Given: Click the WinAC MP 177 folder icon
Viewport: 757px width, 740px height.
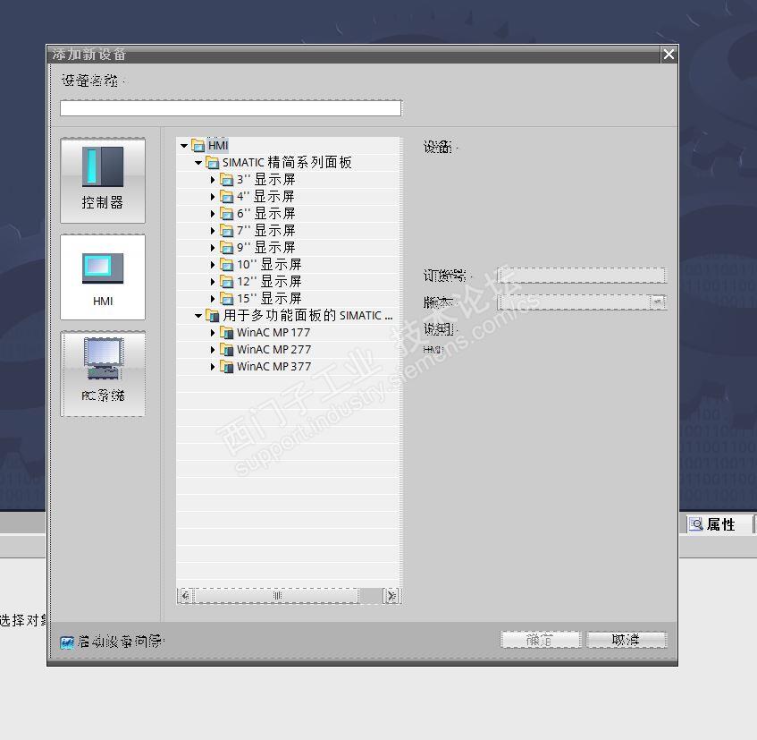Looking at the screenshot, I should (226, 333).
